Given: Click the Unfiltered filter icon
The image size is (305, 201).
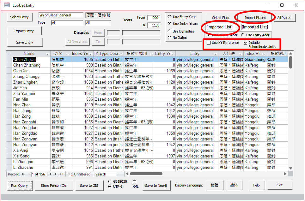Looking at the screenshot, I should pos(71,174).
